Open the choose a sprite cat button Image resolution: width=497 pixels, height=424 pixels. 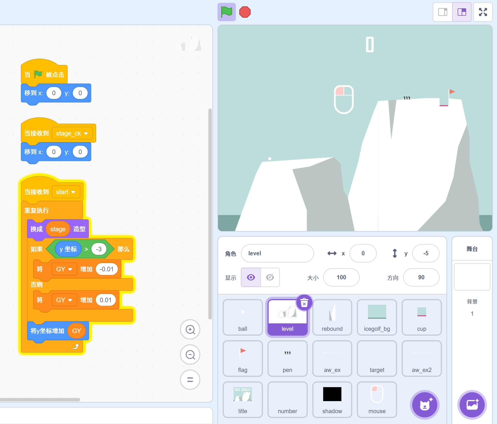pyautogui.click(x=424, y=405)
